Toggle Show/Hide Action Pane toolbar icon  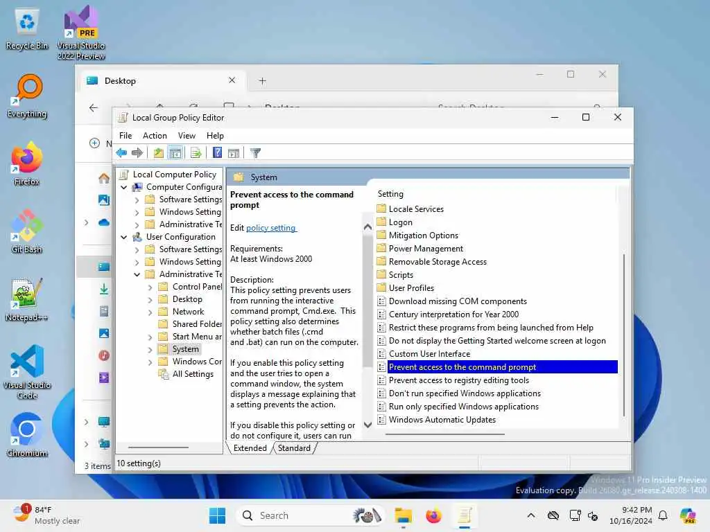(234, 153)
